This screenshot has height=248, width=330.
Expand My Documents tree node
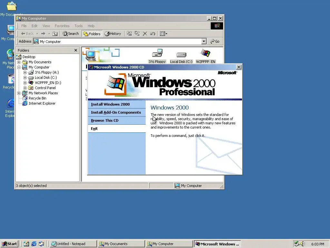19,62
